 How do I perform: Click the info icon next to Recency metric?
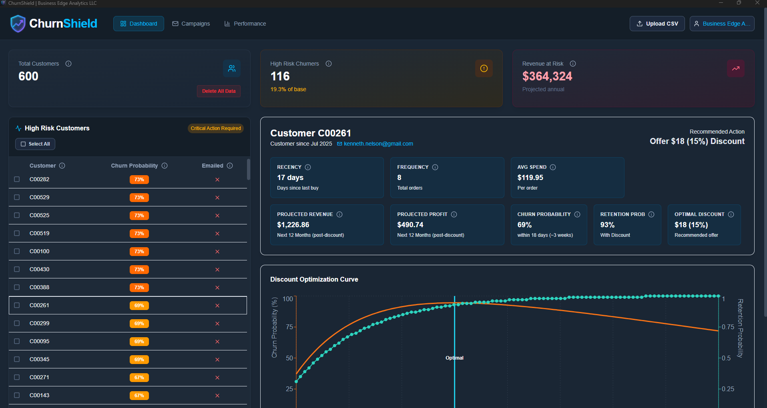pos(307,167)
